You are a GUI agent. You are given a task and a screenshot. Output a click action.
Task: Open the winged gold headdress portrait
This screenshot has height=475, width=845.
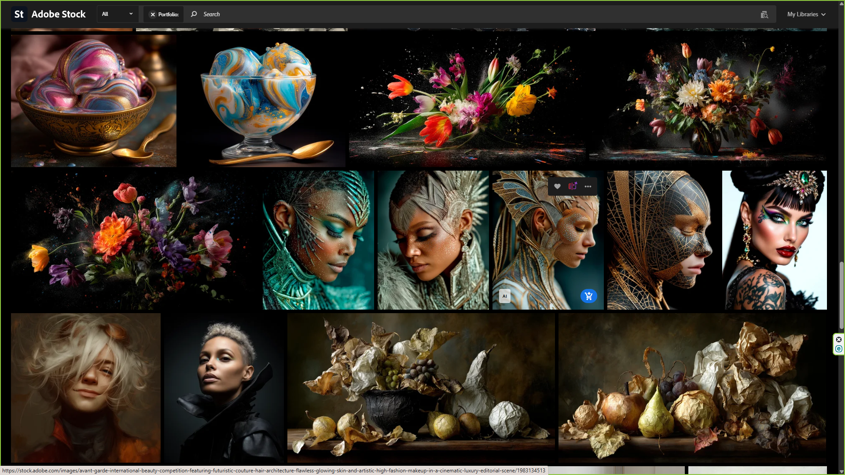[548, 240]
